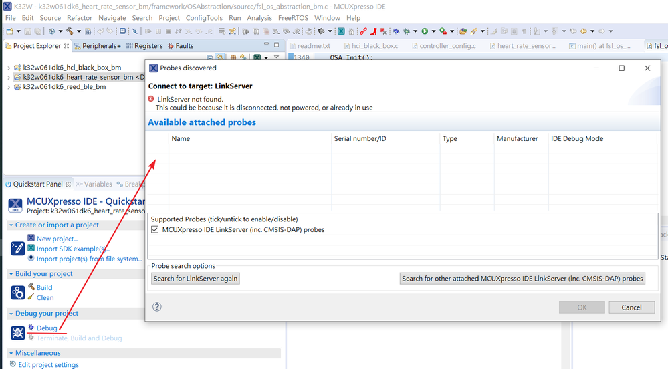Screen dimensions: 668x369
Task: Click the help question mark icon
Action: pyautogui.click(x=156, y=307)
